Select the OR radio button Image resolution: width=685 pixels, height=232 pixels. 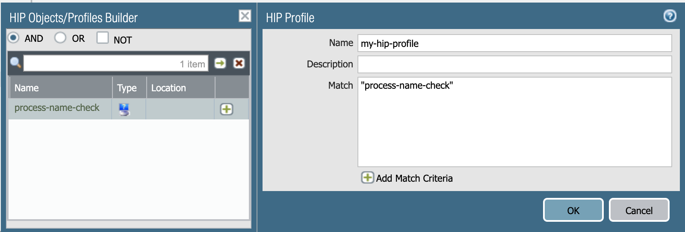[x=60, y=38]
